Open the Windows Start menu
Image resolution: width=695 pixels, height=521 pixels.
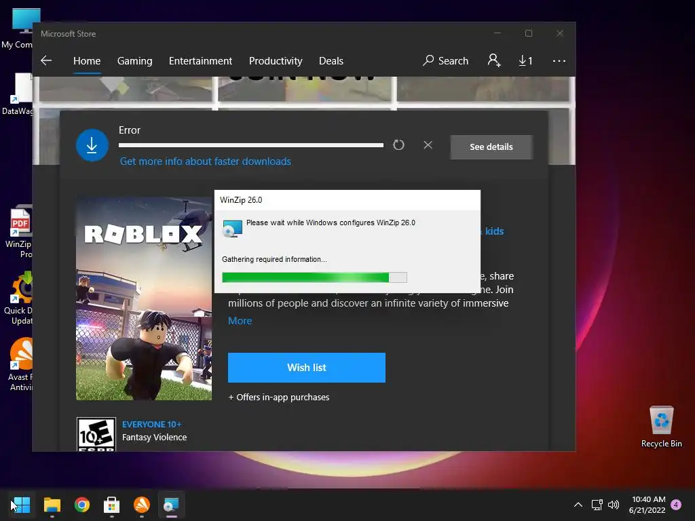(21, 505)
